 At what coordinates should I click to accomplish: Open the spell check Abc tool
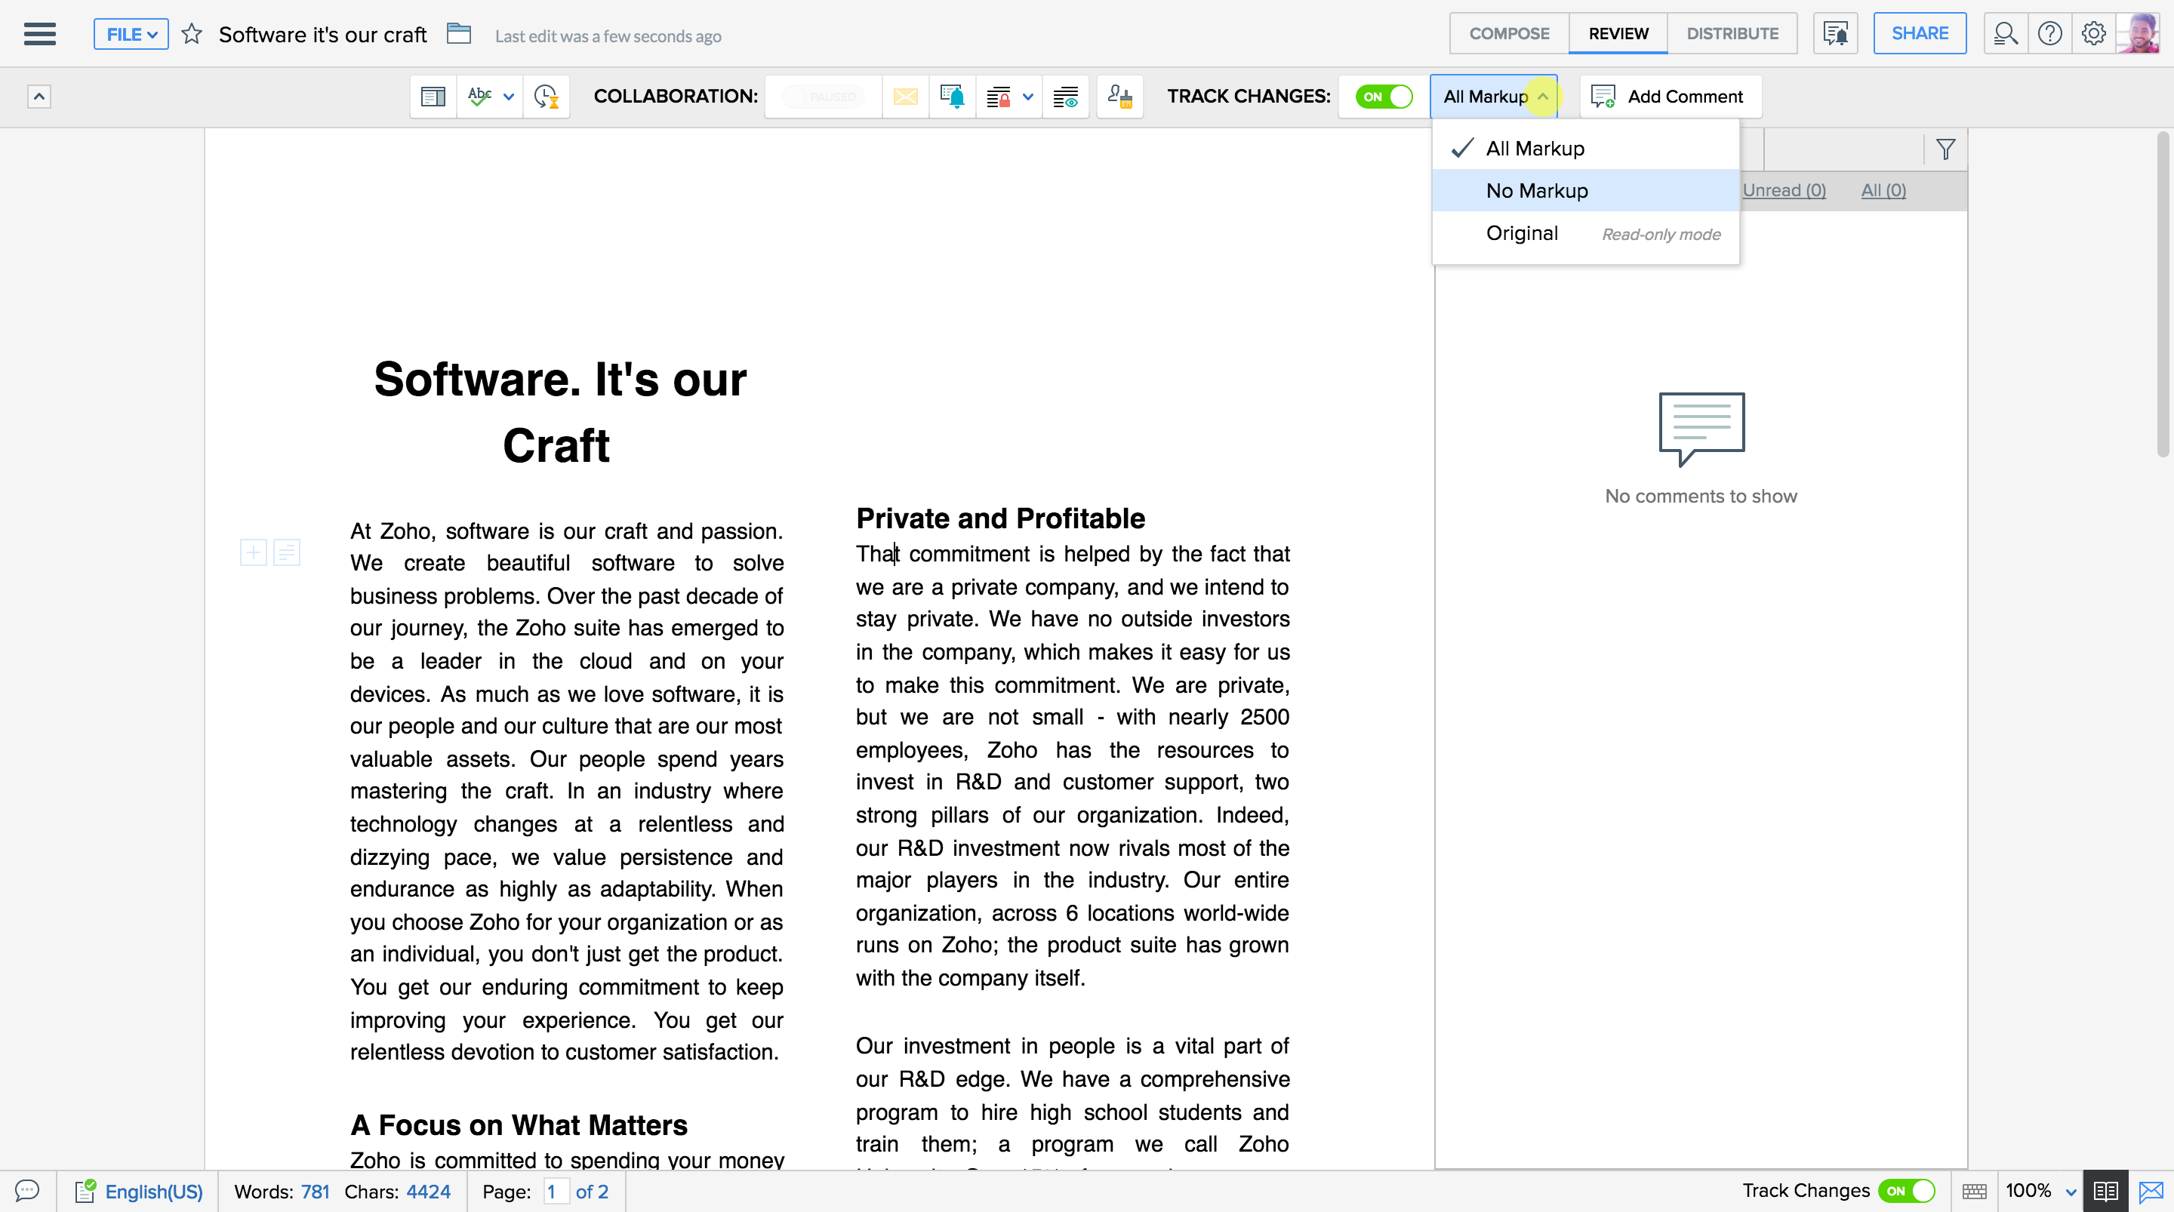[479, 96]
